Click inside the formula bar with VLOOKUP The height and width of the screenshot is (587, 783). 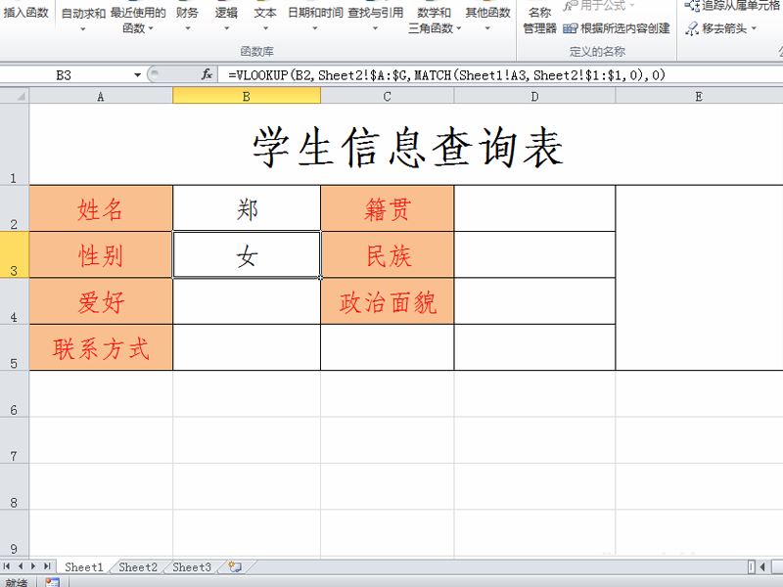point(489,74)
